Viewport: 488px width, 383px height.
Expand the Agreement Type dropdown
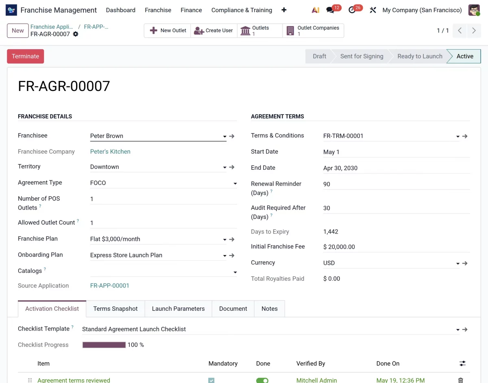click(235, 184)
